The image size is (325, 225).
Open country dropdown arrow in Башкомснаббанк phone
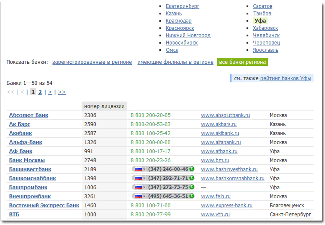144,178
